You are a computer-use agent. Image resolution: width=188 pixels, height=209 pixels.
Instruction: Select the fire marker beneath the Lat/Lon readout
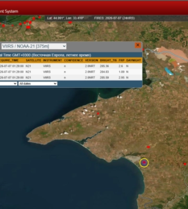click(x=70, y=22)
